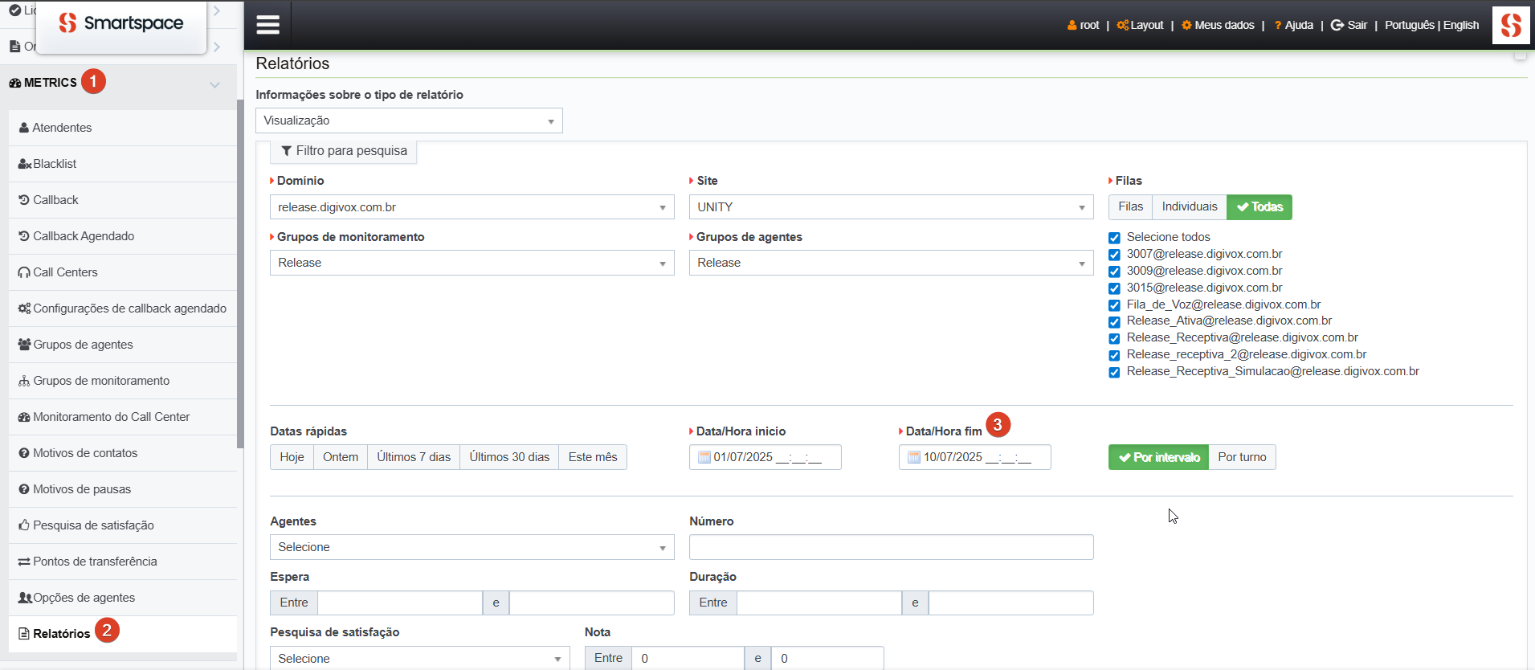
Task: Open the Pesquisa de satisfação dropdown
Action: click(x=419, y=659)
